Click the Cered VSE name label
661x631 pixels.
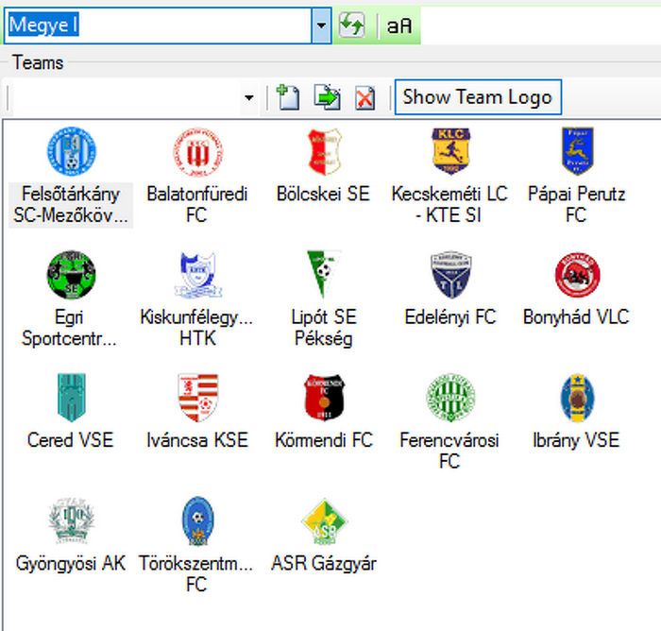coord(71,440)
